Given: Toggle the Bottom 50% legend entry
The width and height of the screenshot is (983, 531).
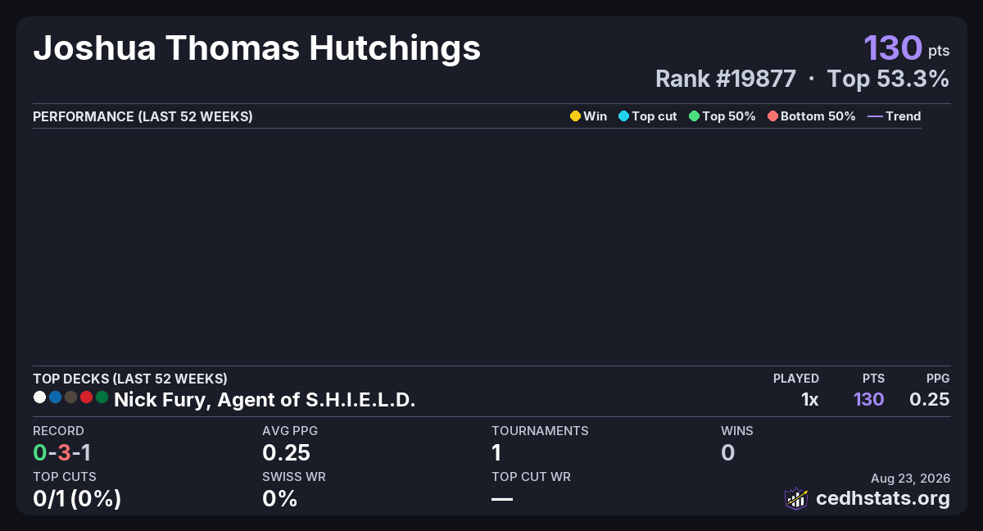Looking at the screenshot, I should pos(812,116).
